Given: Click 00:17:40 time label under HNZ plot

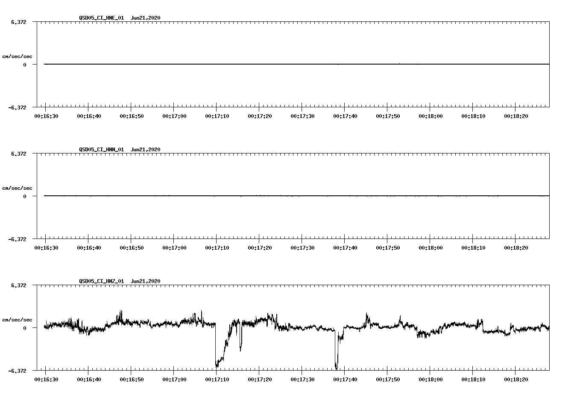Looking at the screenshot, I should 345,380.
